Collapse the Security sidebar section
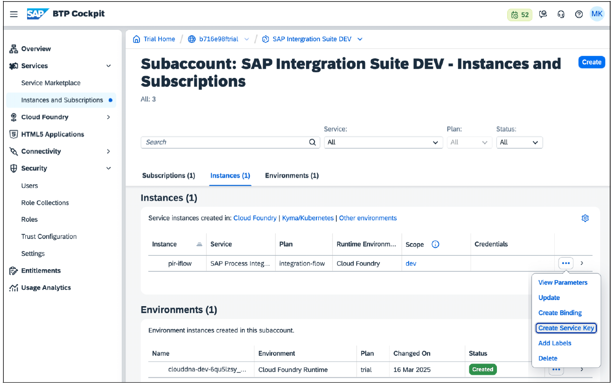This screenshot has height=385, width=614. point(108,168)
